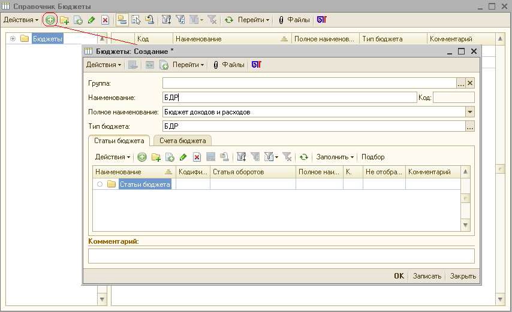This screenshot has width=512, height=312.
Task: Select the Бюджеты folder in the left tree
Action: point(47,39)
